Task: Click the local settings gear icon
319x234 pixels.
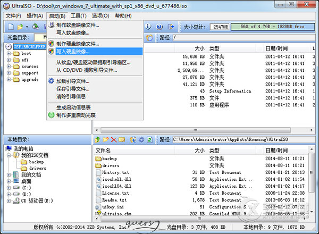Action: [x=141, y=139]
